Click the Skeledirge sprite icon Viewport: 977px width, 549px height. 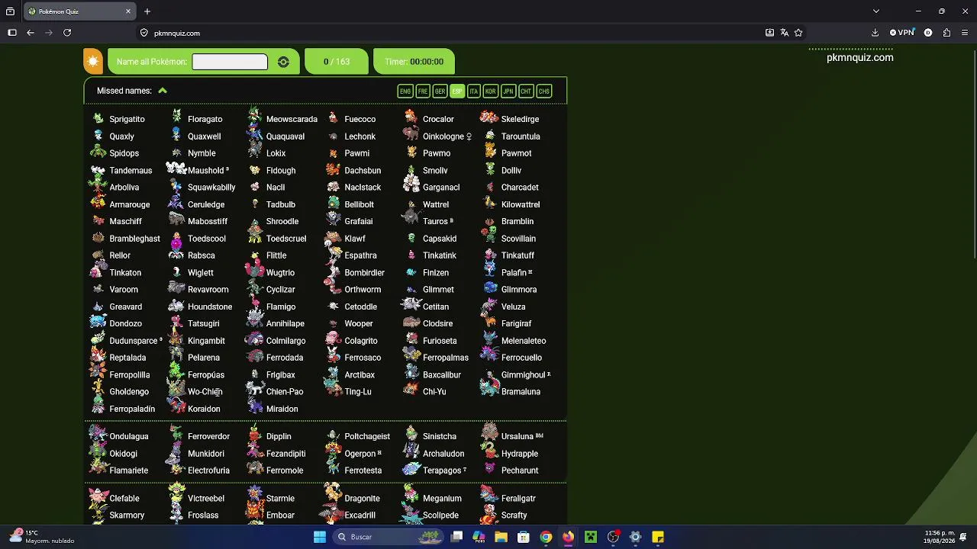point(490,118)
